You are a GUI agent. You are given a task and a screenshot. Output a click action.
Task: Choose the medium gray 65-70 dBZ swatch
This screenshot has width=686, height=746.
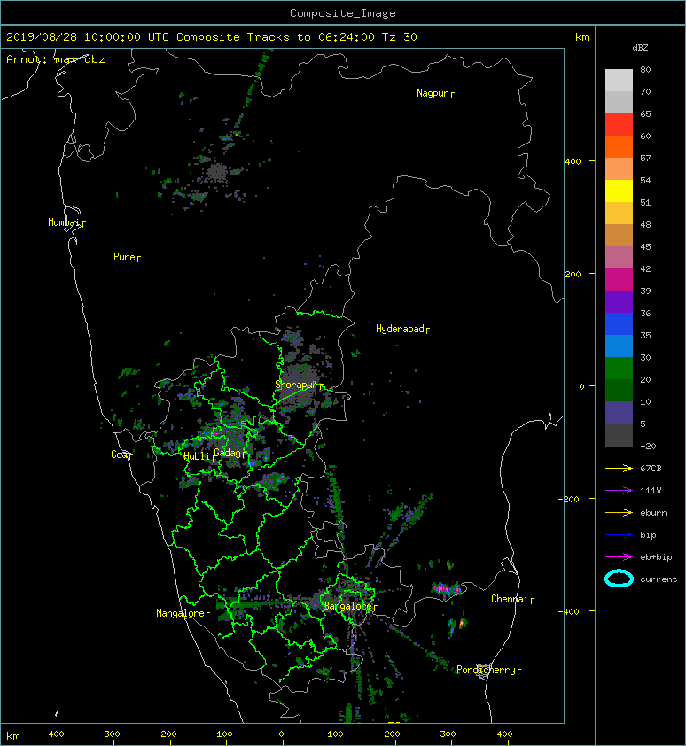[619, 102]
